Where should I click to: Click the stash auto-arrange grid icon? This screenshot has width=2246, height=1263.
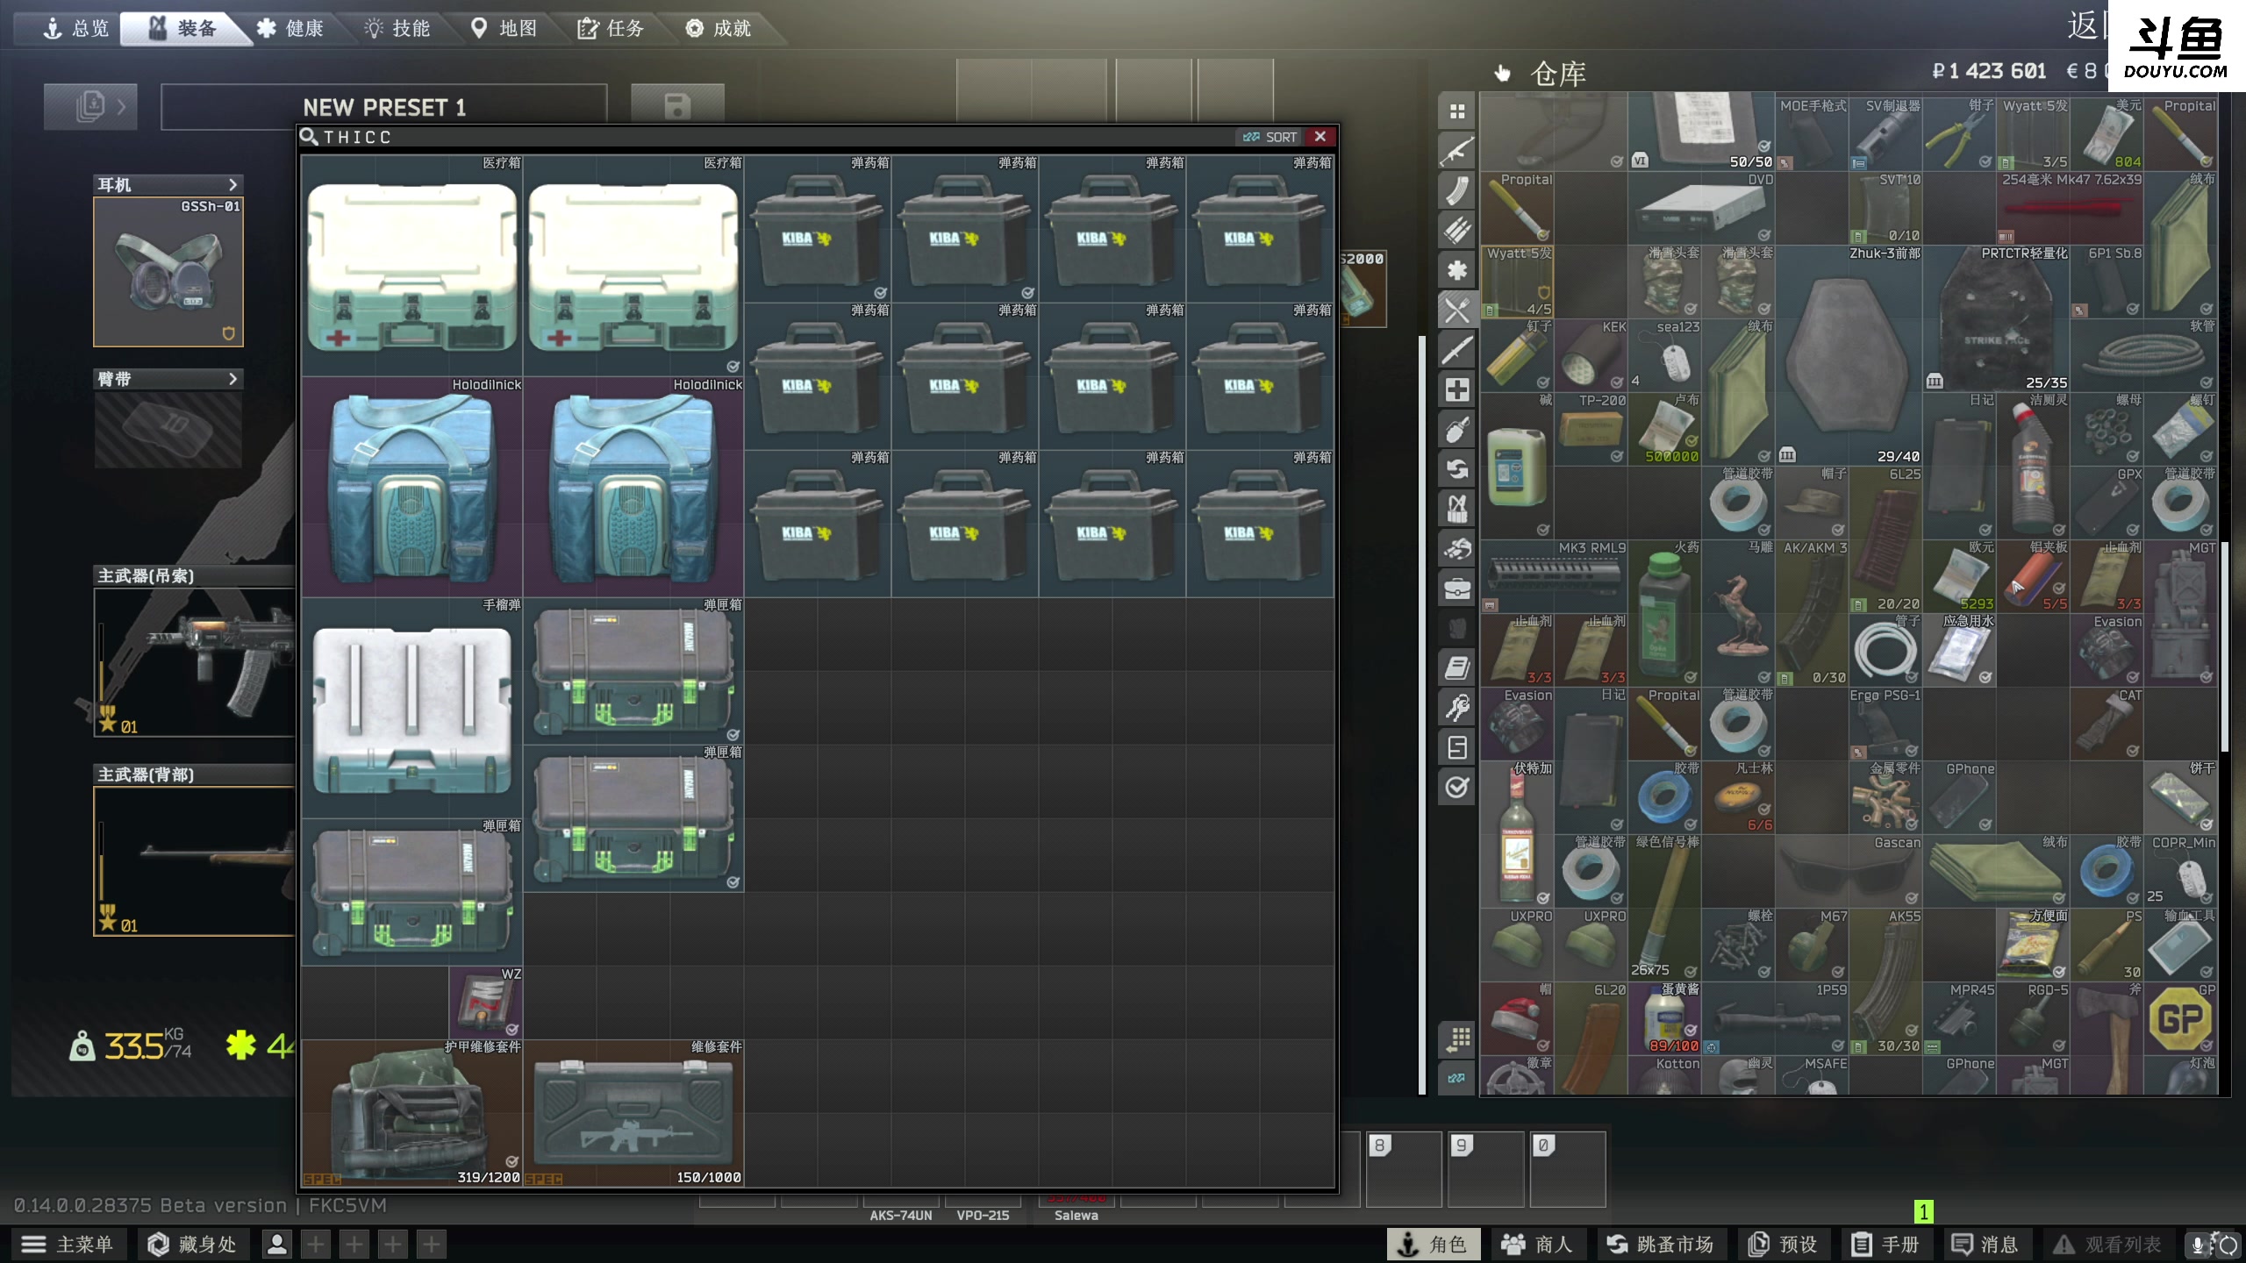(1457, 1039)
